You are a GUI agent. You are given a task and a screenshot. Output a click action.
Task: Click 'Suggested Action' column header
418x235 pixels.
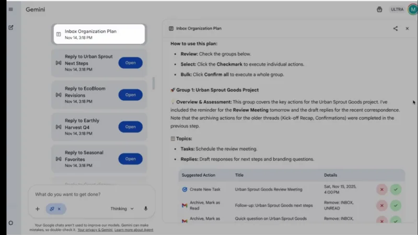[x=199, y=175]
